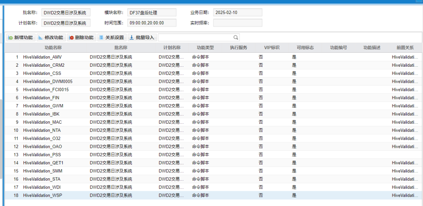The image size is (423, 206).
Task: Click the search magnifier icon
Action: [235, 37]
